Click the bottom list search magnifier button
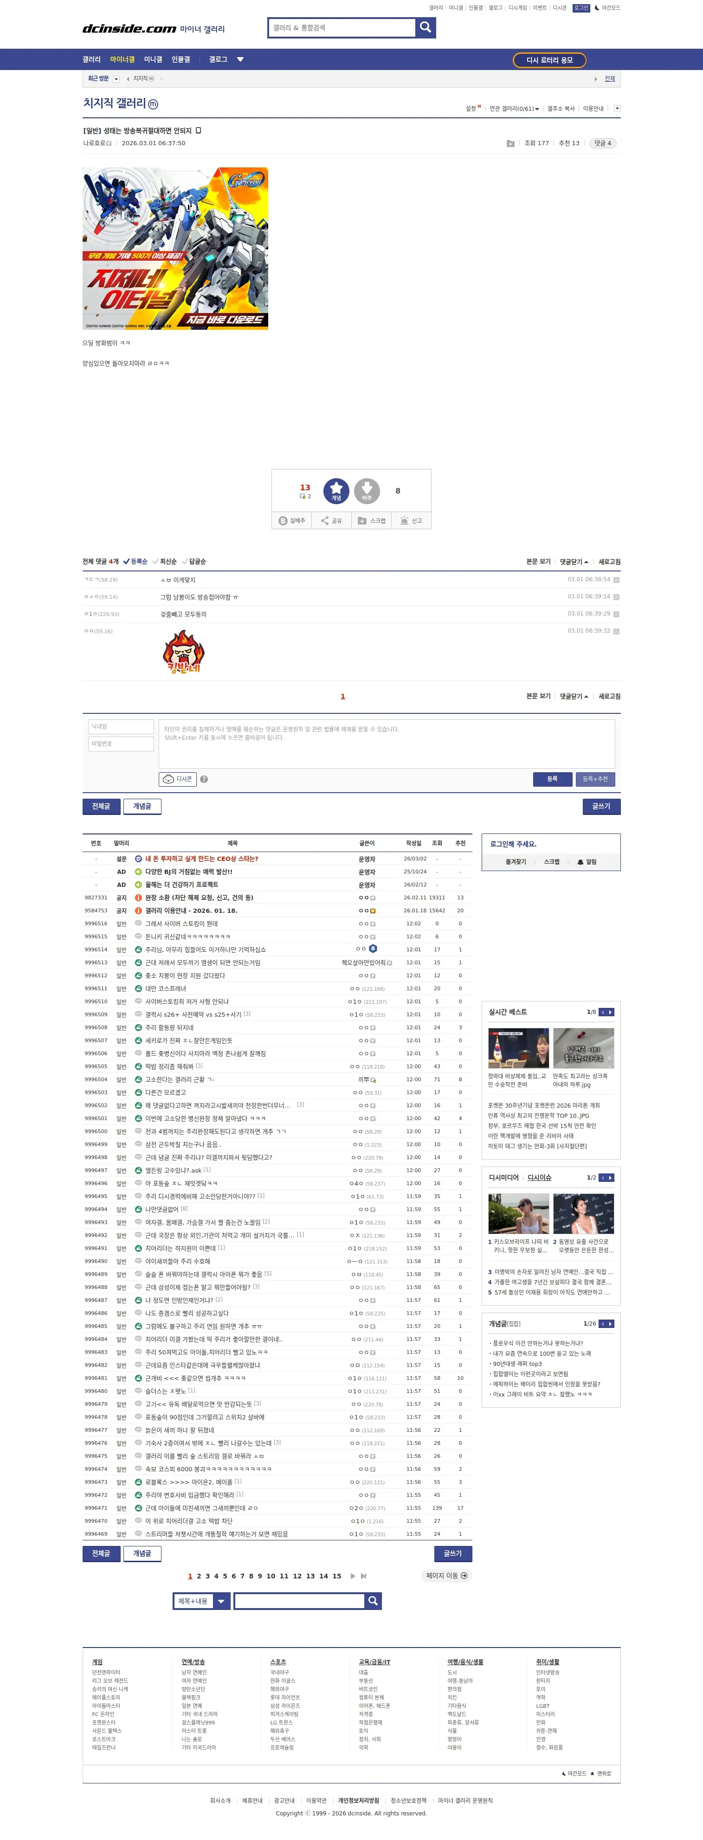 click(x=373, y=1602)
